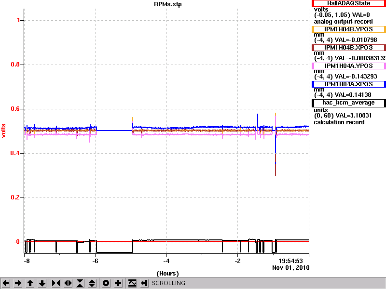Click the vertical hourglass compress-Y icon
Image resolution: width=386 pixels, height=289 pixels.
click(80, 283)
